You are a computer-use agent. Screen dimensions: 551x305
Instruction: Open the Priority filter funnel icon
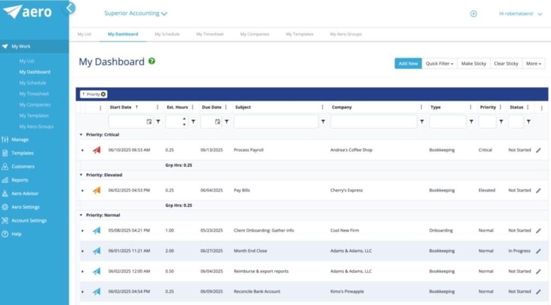click(501, 122)
